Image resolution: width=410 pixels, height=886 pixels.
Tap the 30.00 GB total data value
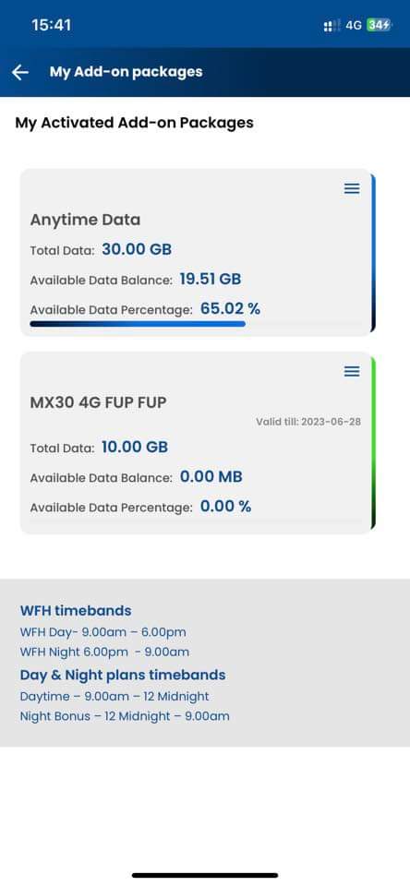coord(137,249)
